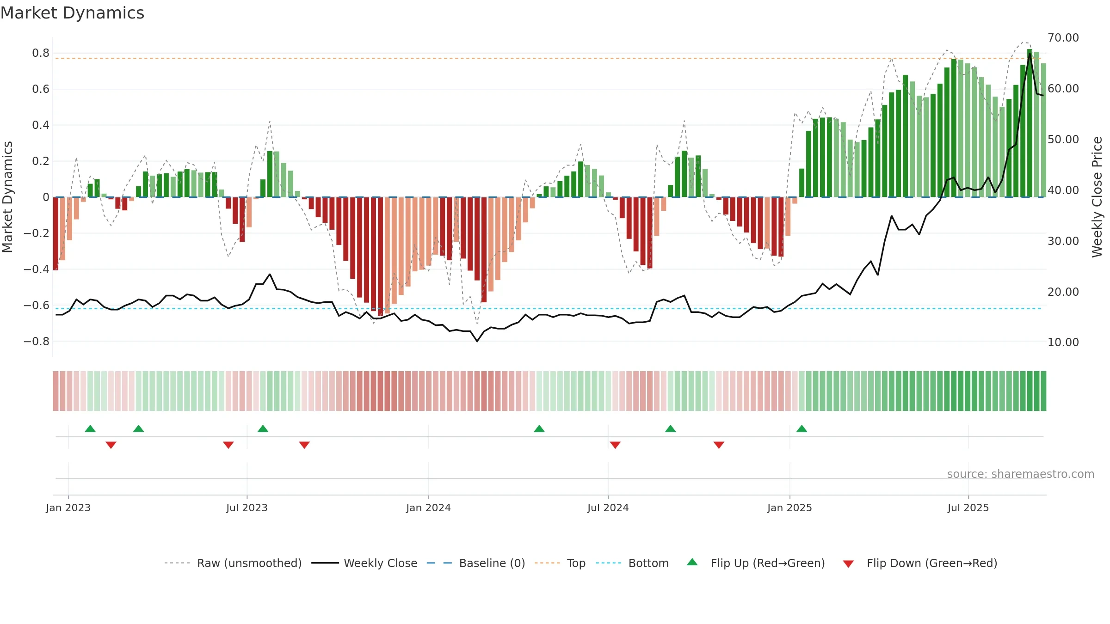Click the Flip Up triangle just after Jan 2025
The height and width of the screenshot is (624, 1110).
click(x=802, y=428)
